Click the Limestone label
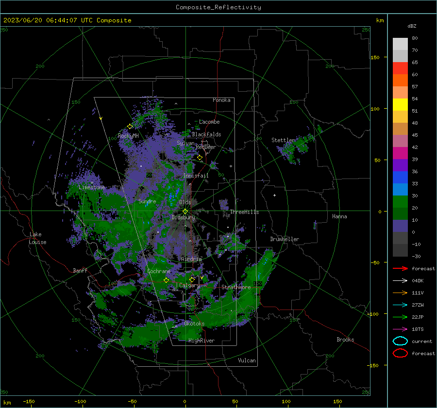 92,187
